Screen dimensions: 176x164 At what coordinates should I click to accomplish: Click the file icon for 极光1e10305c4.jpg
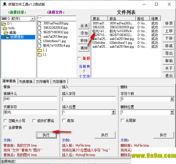[x=39, y=46]
